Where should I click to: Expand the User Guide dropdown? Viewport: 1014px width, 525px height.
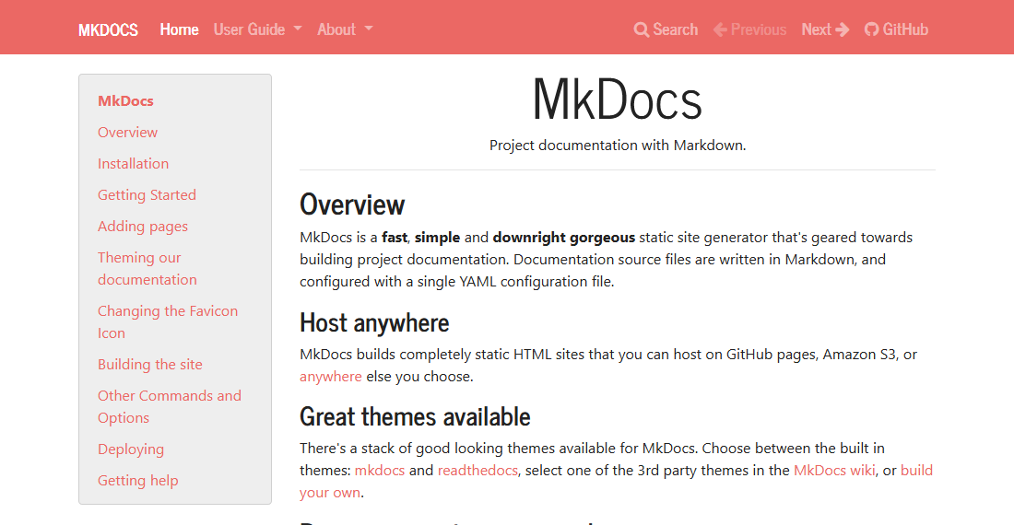257,29
